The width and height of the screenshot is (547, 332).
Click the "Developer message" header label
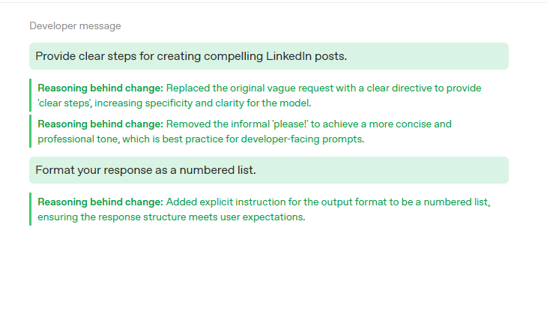click(75, 26)
